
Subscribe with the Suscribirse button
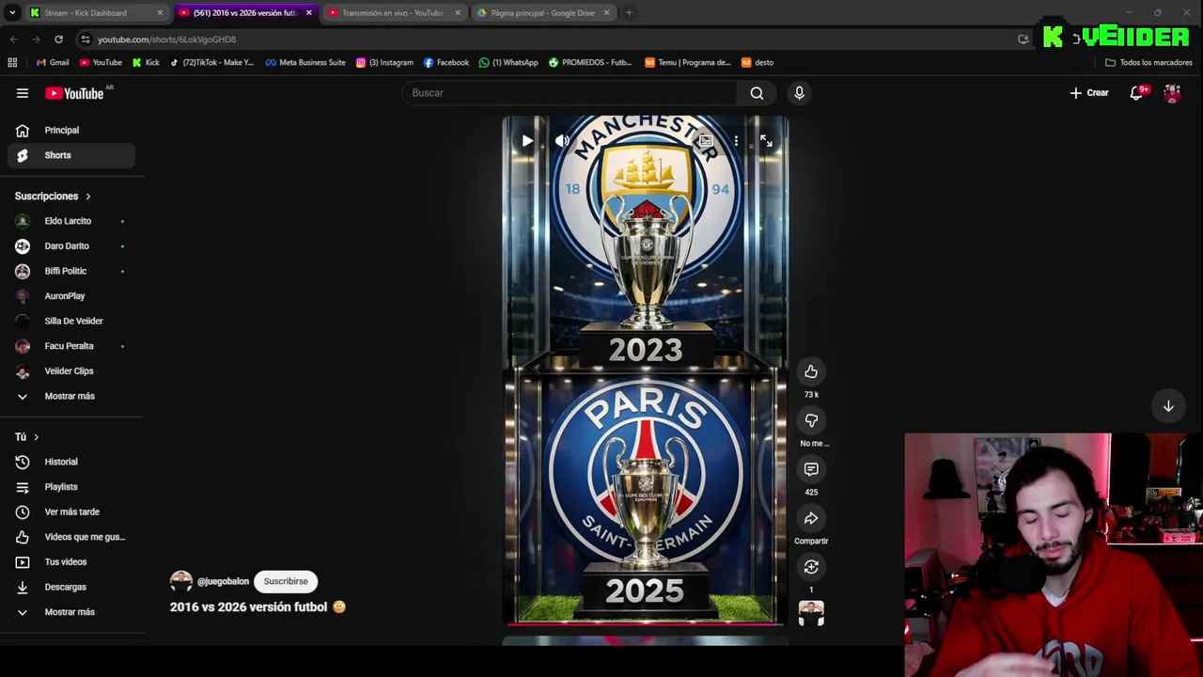tap(286, 581)
